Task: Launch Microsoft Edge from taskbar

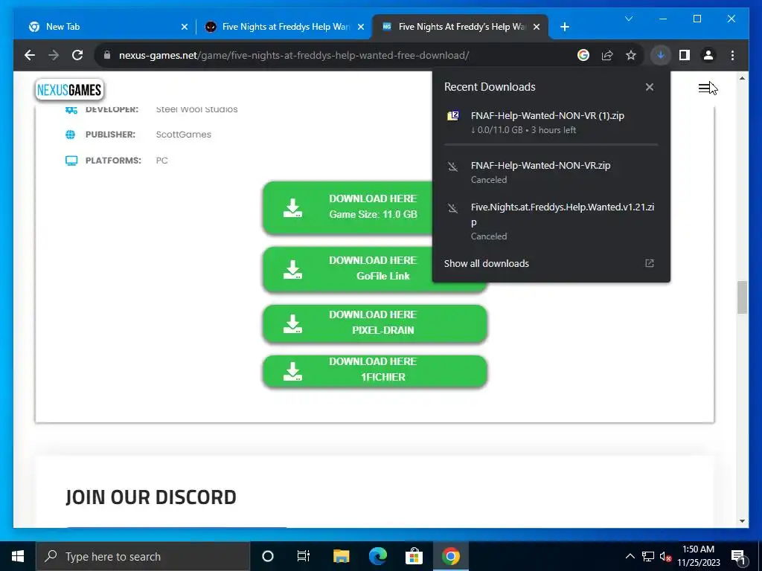Action: point(377,556)
